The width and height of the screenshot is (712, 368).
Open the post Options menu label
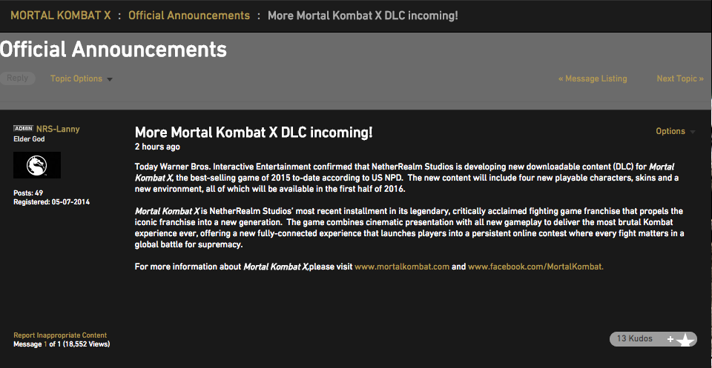(670, 131)
